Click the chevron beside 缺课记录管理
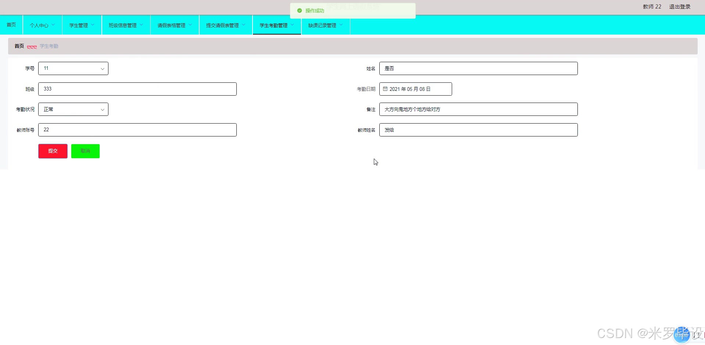 click(x=341, y=25)
